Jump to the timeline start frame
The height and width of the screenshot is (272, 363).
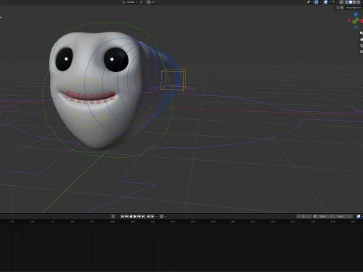[x=123, y=216]
